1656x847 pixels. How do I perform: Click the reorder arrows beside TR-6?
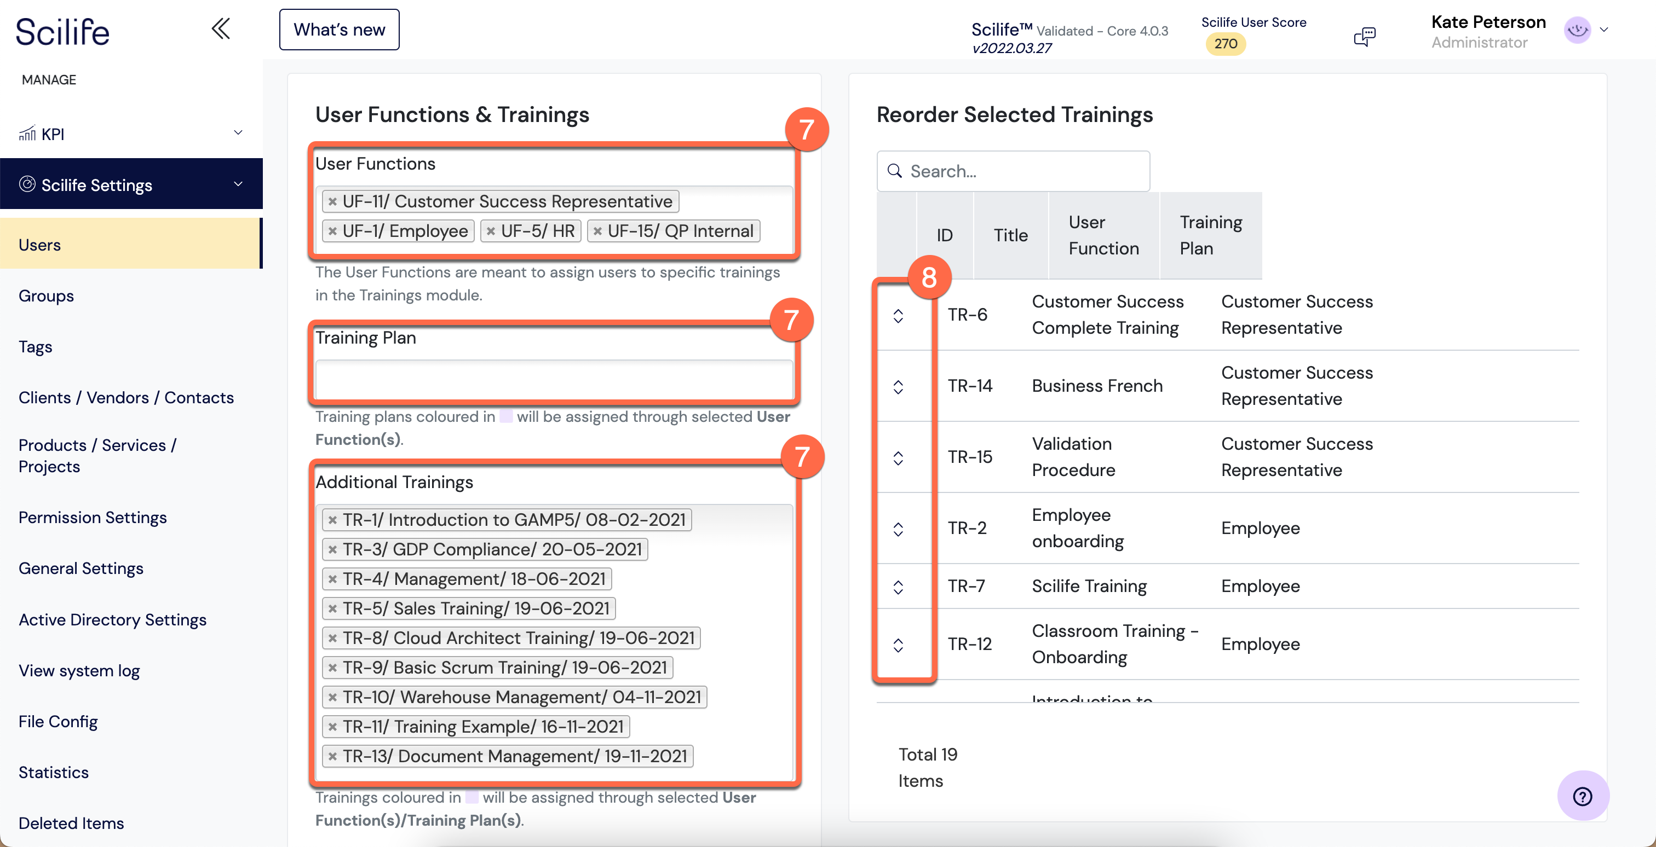click(x=899, y=315)
